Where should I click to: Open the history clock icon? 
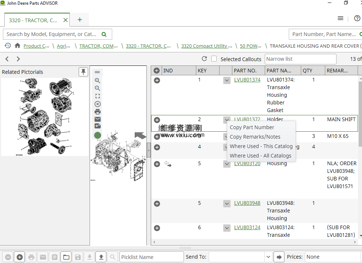pos(8,45)
